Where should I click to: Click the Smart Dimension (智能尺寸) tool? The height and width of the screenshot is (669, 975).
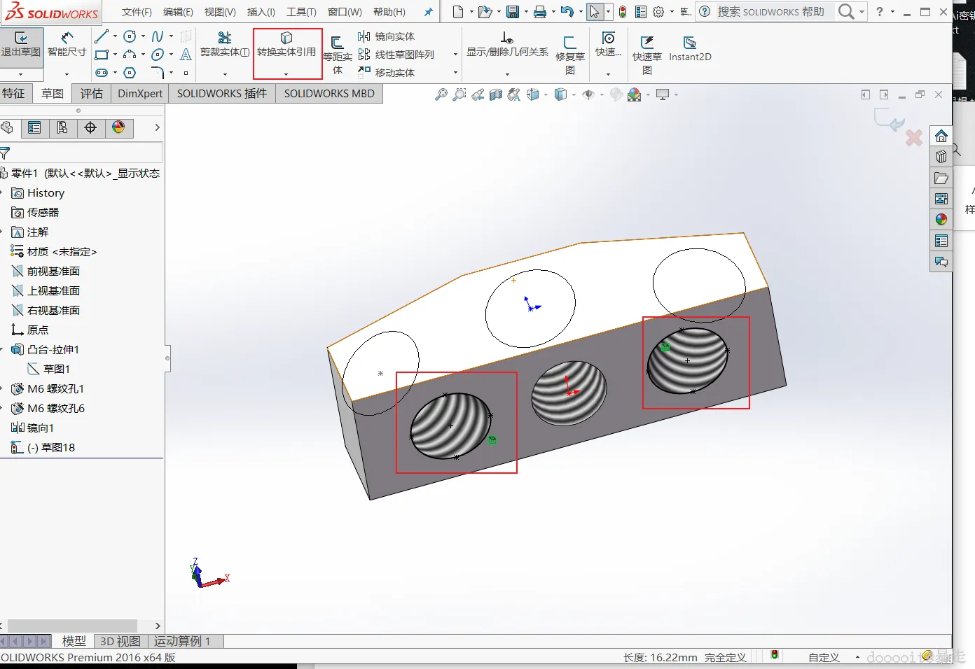point(67,43)
